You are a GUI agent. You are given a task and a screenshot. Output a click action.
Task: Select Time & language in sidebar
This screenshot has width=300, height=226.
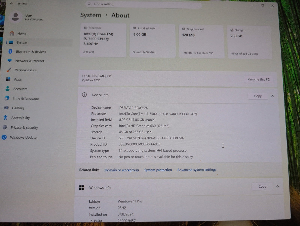click(x=26, y=98)
